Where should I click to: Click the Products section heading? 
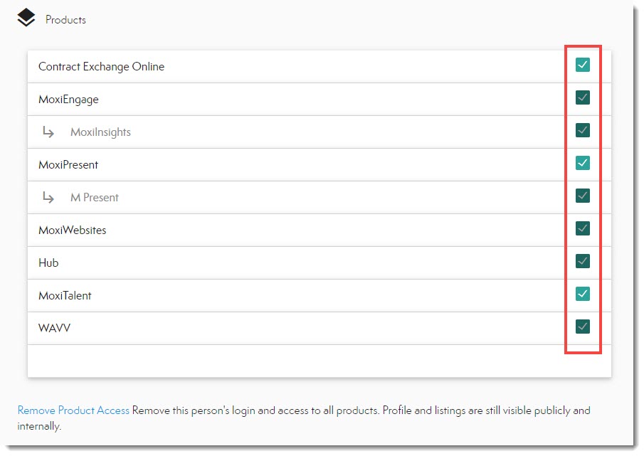pos(65,20)
